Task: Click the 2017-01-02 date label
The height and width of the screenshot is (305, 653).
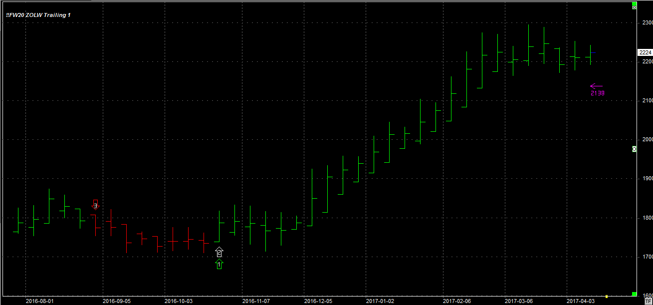Action: [x=380, y=301]
